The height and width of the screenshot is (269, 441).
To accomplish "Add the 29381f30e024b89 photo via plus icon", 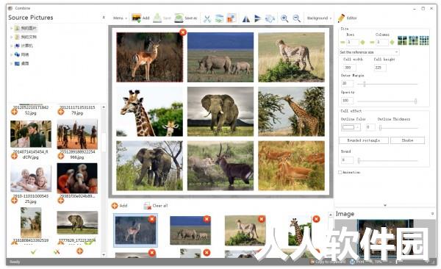I will 61,200.
